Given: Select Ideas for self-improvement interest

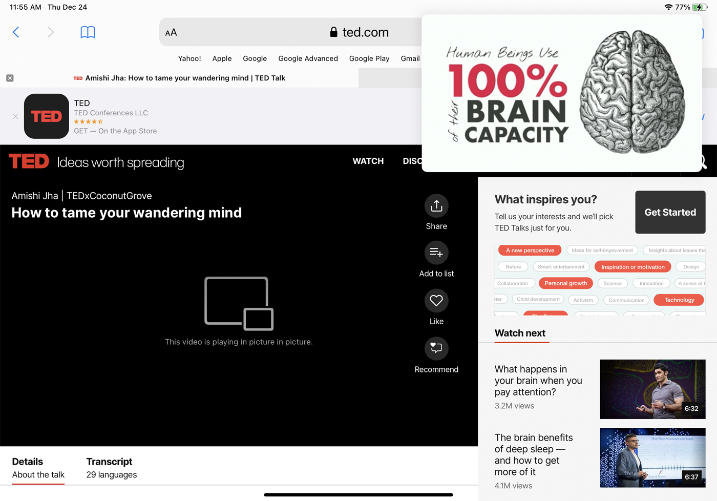Looking at the screenshot, I should pos(602,251).
